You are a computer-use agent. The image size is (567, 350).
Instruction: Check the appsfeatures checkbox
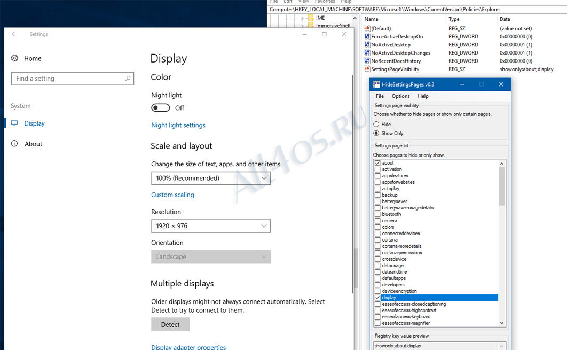[377, 176]
